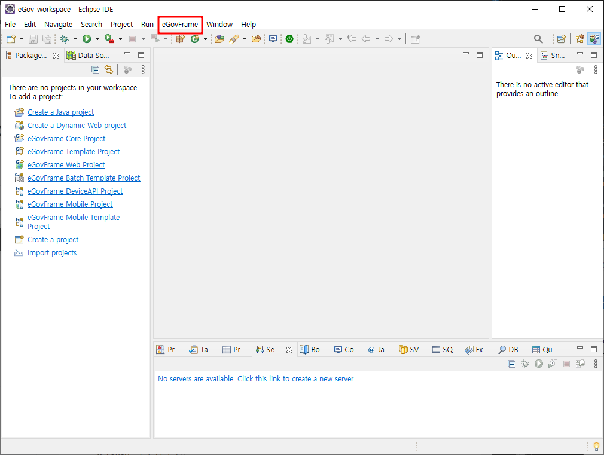Image resolution: width=604 pixels, height=455 pixels.
Task: Open the Servers view menu dots
Action: pyautogui.click(x=596, y=364)
